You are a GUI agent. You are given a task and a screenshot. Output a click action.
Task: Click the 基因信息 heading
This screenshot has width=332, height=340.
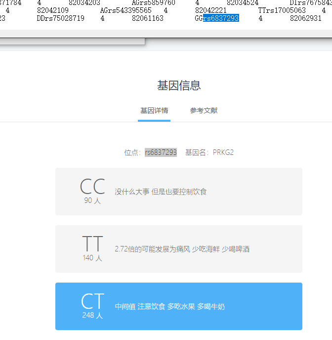179,85
